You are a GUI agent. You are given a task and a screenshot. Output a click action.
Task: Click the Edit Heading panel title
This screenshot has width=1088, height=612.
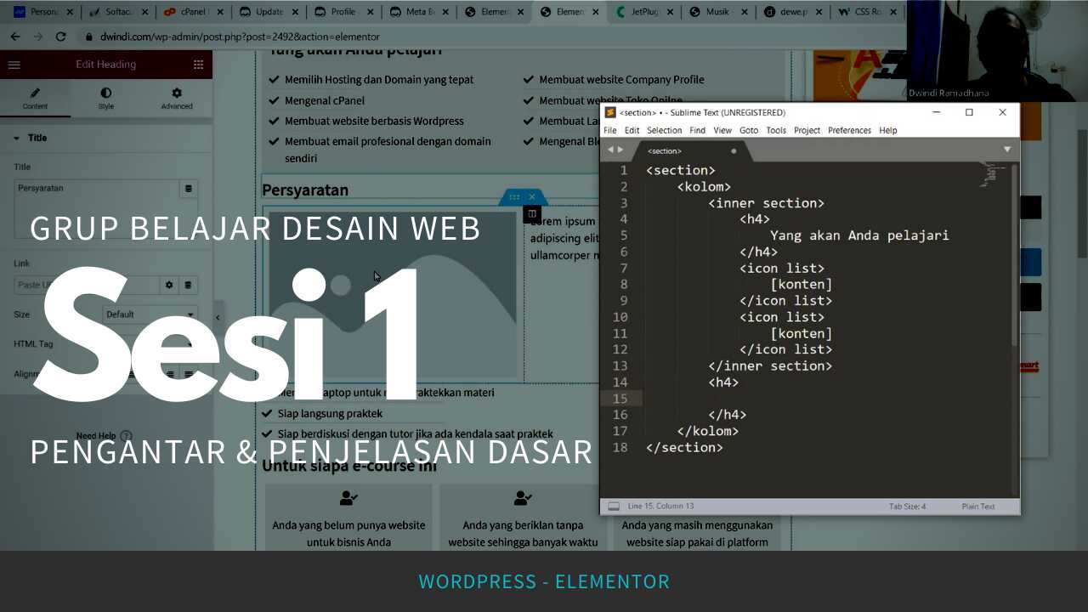pos(105,65)
